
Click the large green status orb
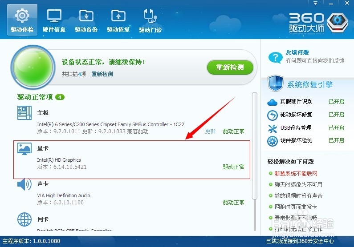click(x=33, y=67)
